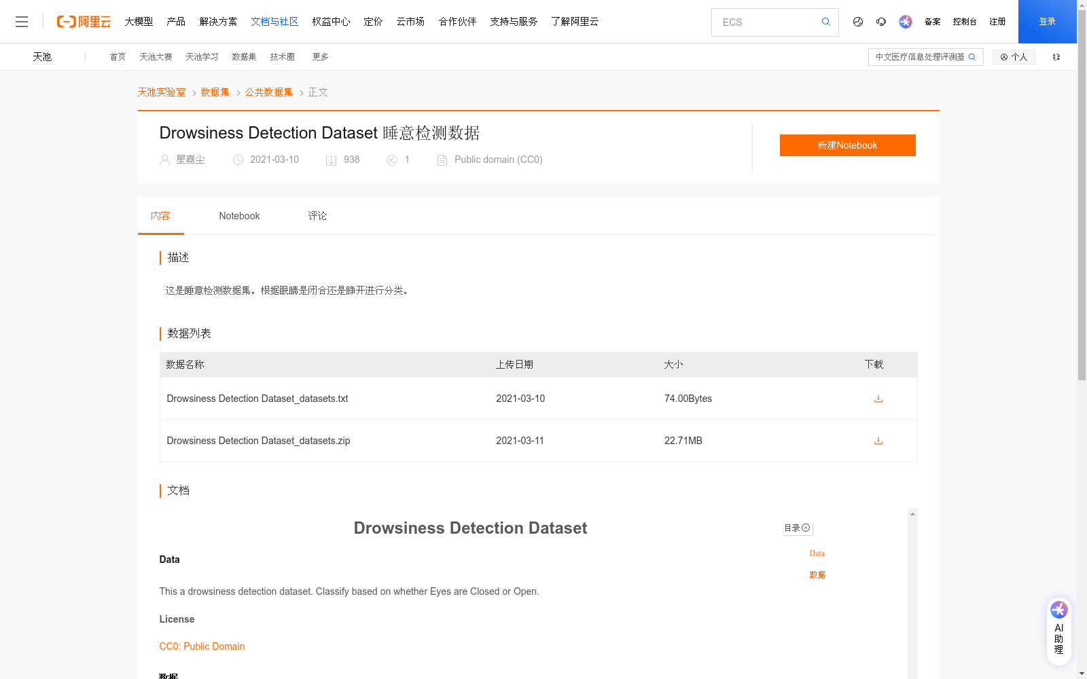Open the 解决方案 menu
The width and height of the screenshot is (1087, 679).
coord(218,22)
